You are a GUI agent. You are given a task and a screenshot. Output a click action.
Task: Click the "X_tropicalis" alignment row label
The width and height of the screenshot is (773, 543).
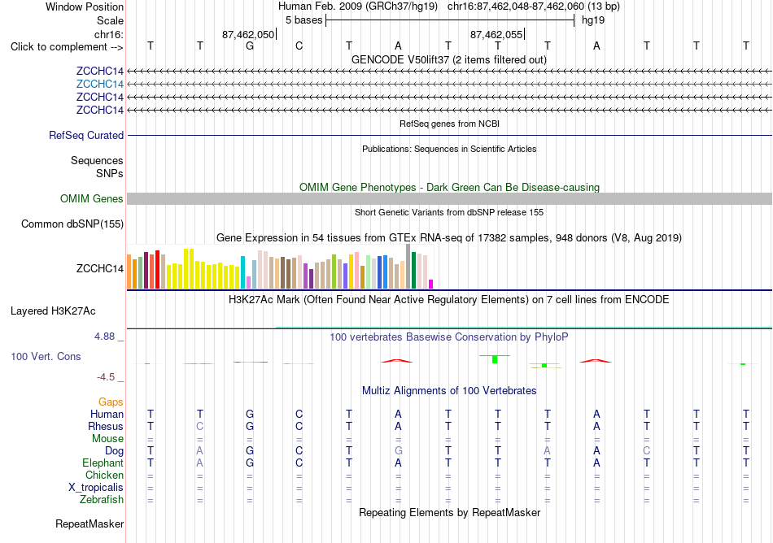coord(96,488)
